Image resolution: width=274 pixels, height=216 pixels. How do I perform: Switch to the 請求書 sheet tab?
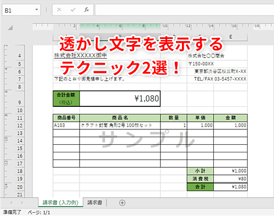click(95, 202)
